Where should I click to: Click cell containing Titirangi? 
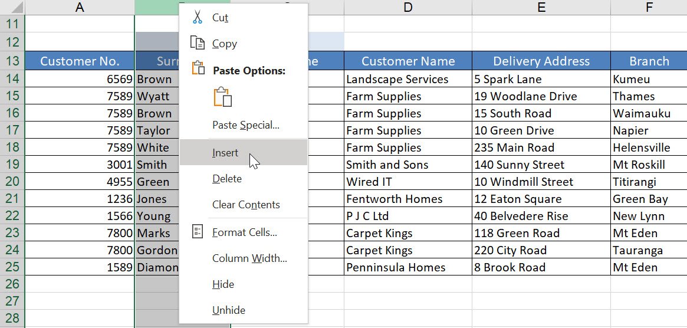649,182
